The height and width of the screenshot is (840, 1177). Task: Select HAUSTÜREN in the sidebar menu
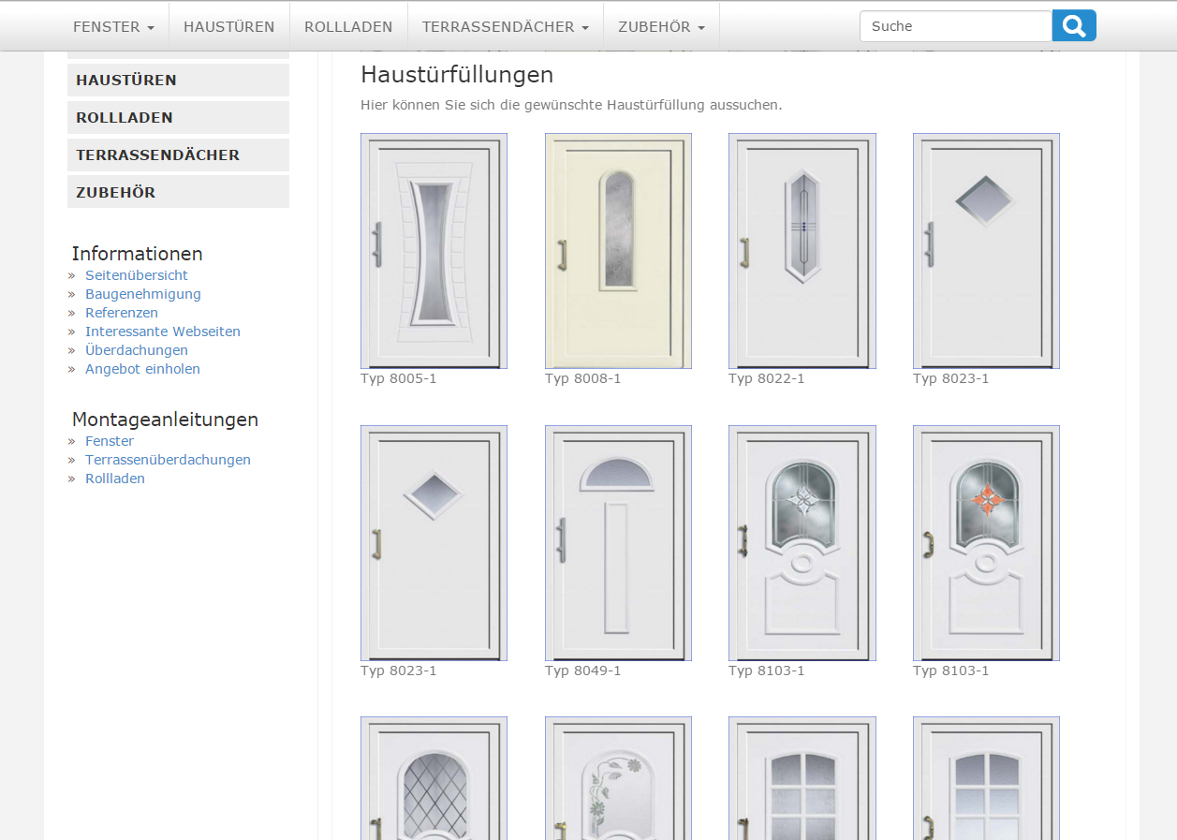point(178,81)
